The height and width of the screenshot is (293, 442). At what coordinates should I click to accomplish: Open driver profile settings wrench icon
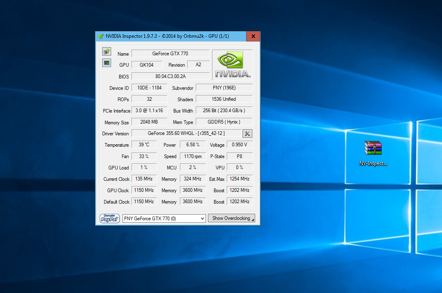(247, 134)
